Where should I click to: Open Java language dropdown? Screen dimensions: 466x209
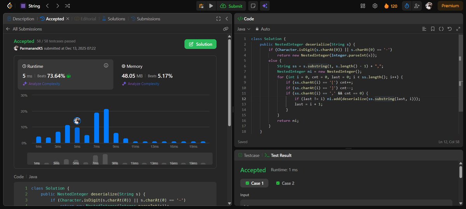pos(244,29)
